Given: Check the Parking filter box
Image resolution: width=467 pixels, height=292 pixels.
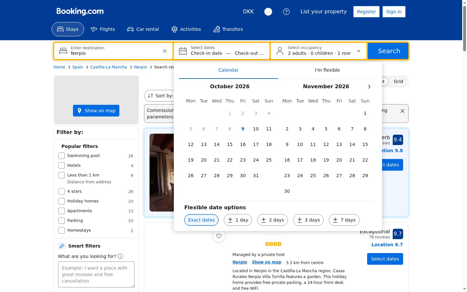Looking at the screenshot, I should (62, 221).
